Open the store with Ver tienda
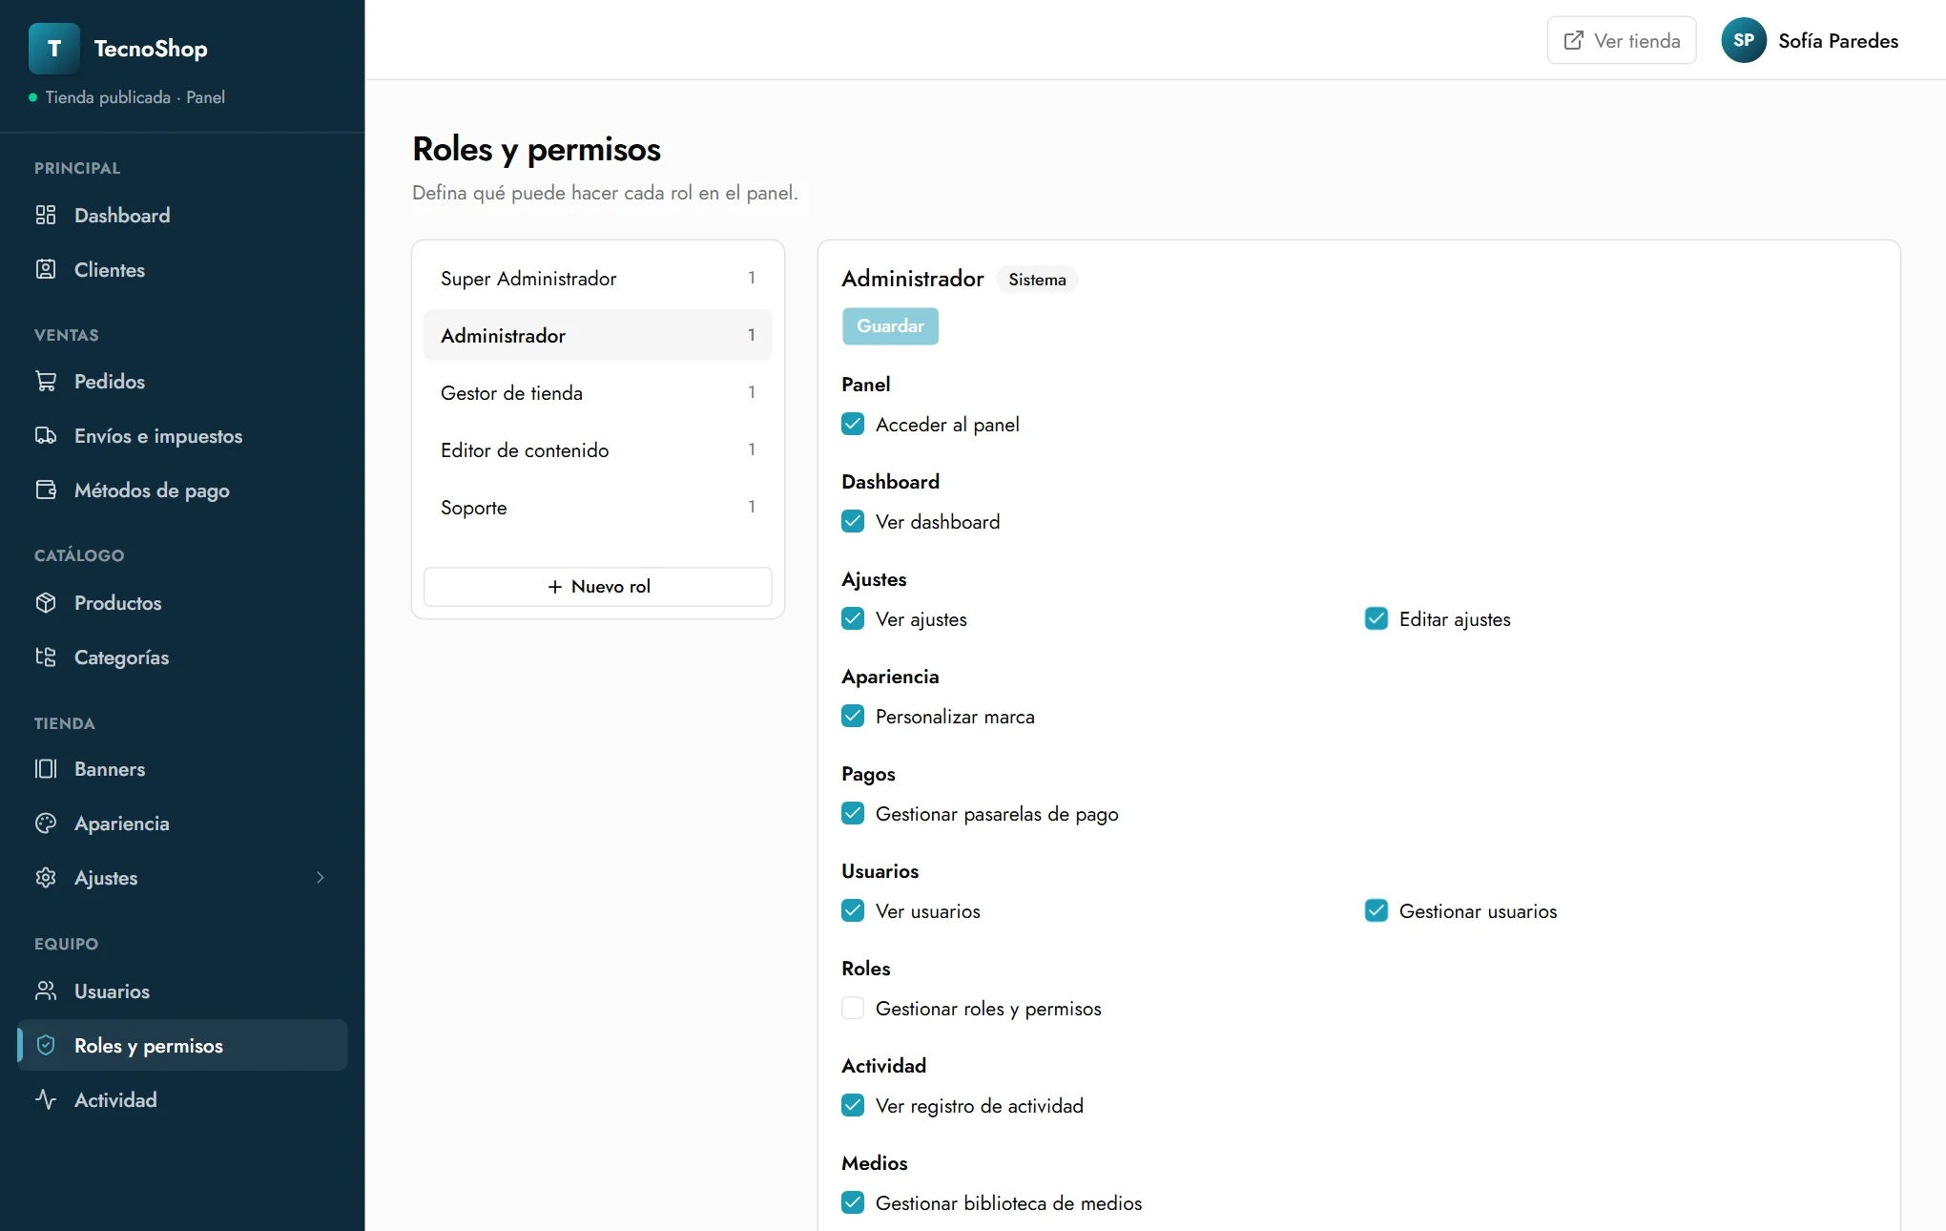The image size is (1946, 1231). tap(1622, 40)
